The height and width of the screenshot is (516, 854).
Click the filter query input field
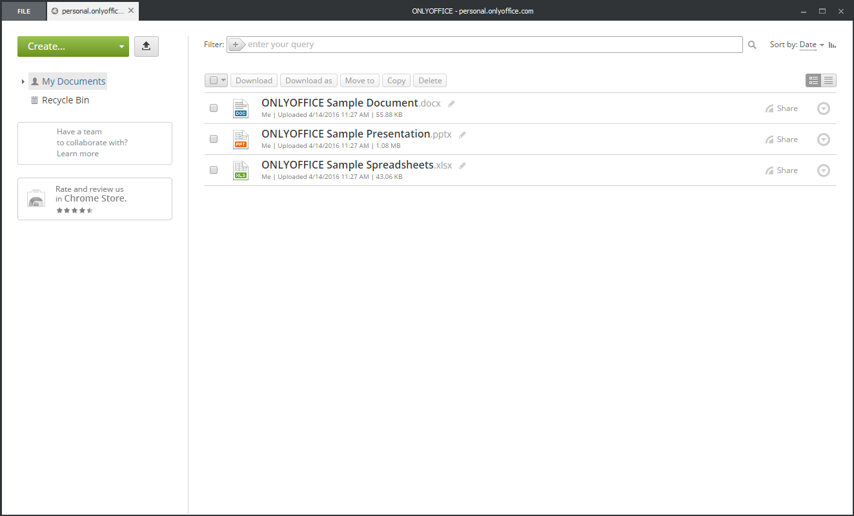click(485, 45)
